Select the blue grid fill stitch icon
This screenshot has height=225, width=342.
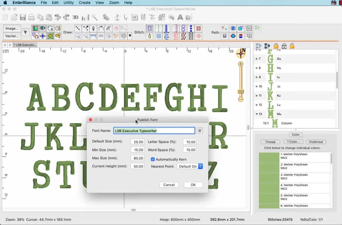pyautogui.click(x=159, y=36)
